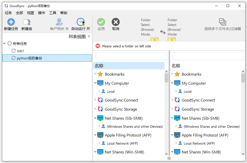Collapse Net Shares (Win-SMB) in right pane
This screenshot has height=163, width=247.
pos(172,152)
